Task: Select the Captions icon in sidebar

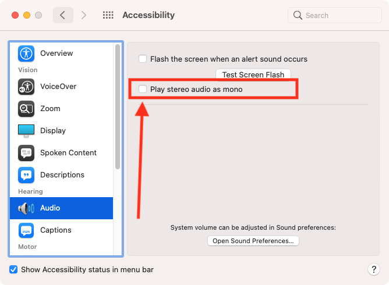Action: 26,230
